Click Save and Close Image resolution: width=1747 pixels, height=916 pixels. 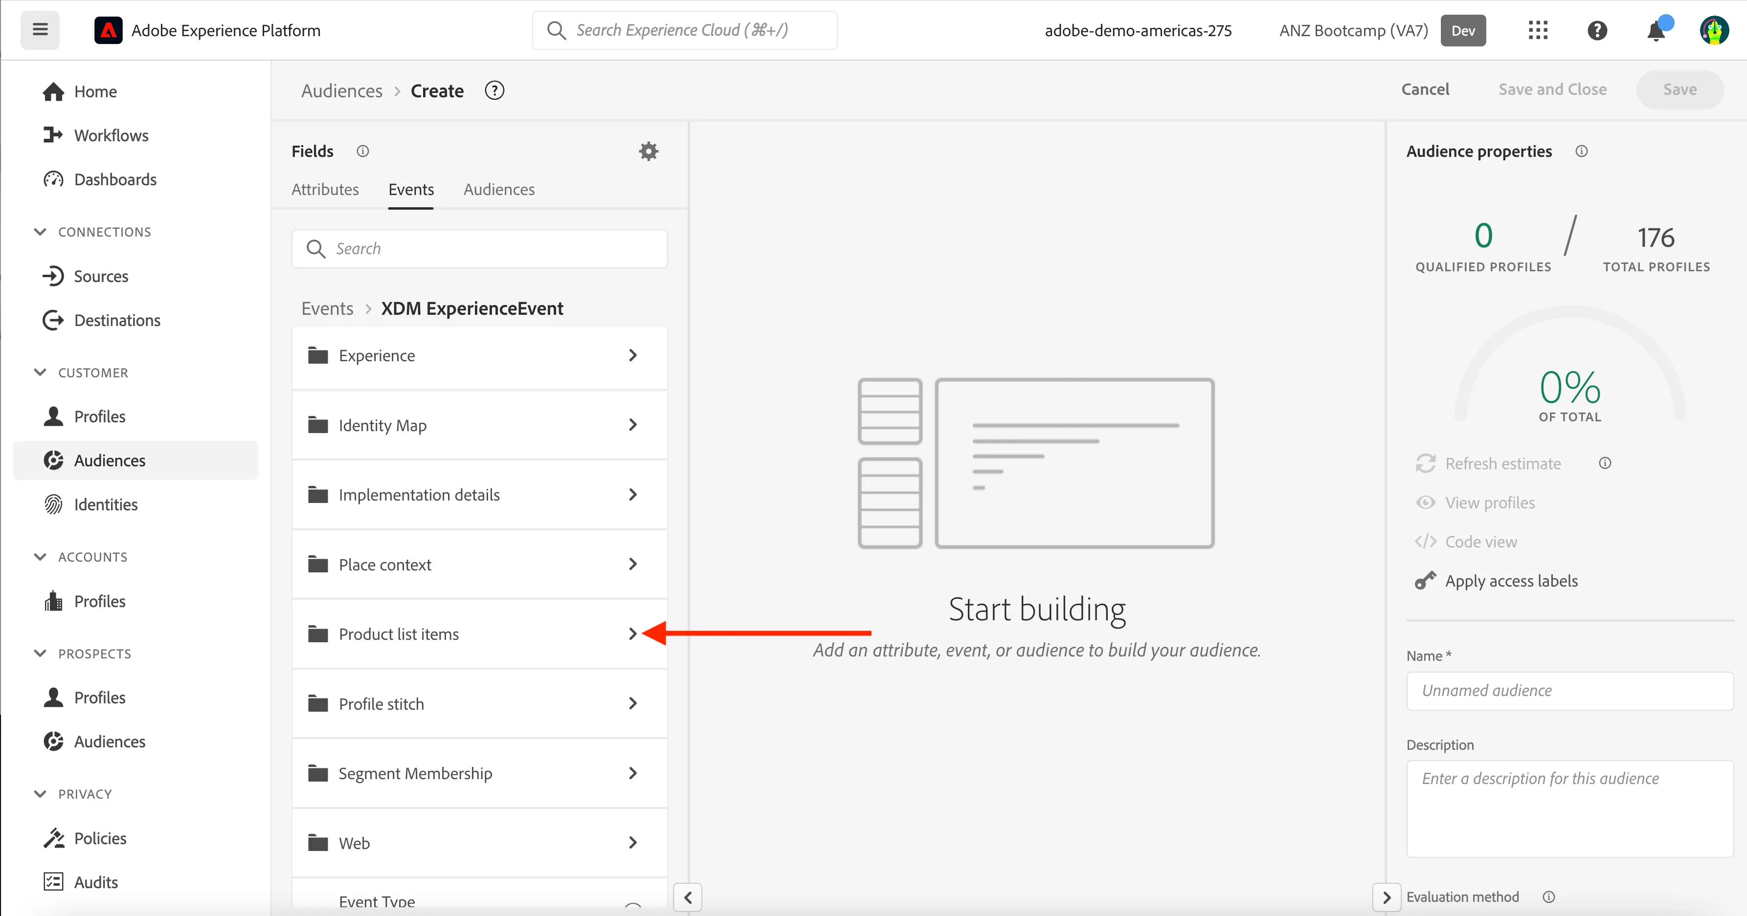[x=1552, y=89]
